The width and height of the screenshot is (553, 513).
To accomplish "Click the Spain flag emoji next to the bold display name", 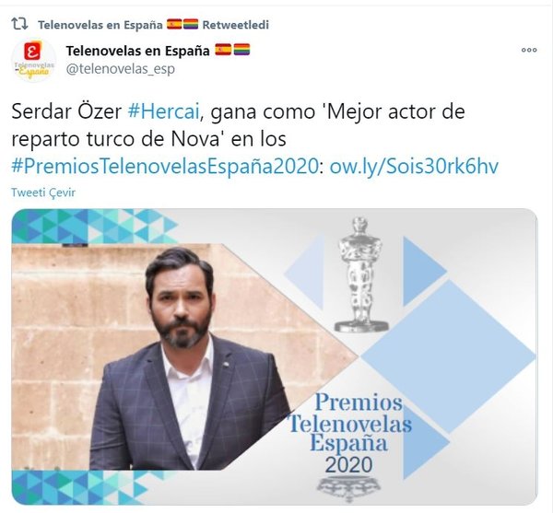I will pyautogui.click(x=223, y=50).
